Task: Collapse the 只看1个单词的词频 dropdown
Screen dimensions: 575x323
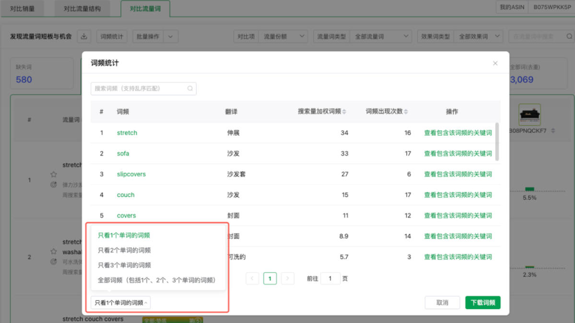Action: click(x=121, y=302)
